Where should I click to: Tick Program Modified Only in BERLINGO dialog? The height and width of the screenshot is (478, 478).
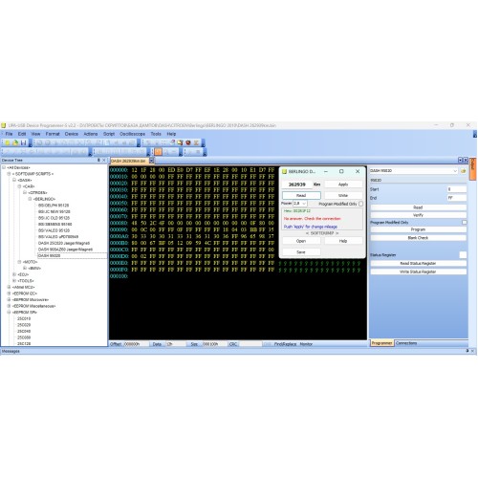(360, 204)
